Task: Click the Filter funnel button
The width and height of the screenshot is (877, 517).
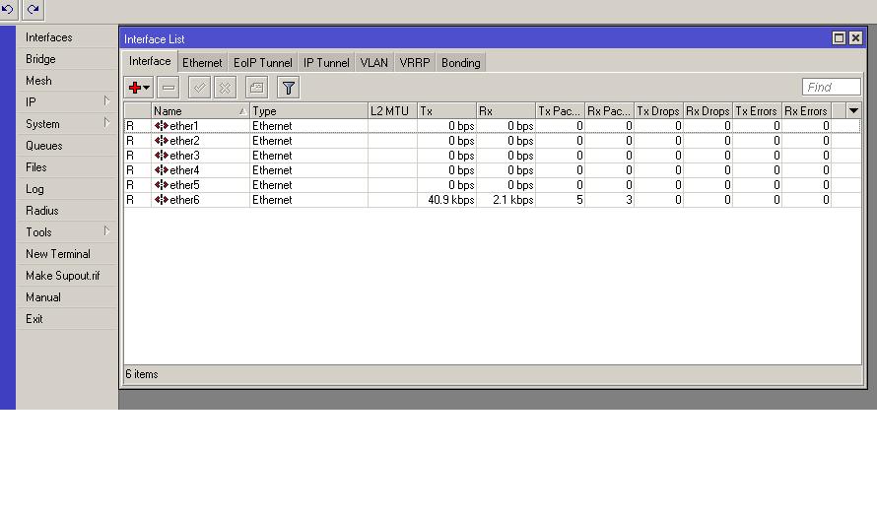Action: (x=288, y=88)
